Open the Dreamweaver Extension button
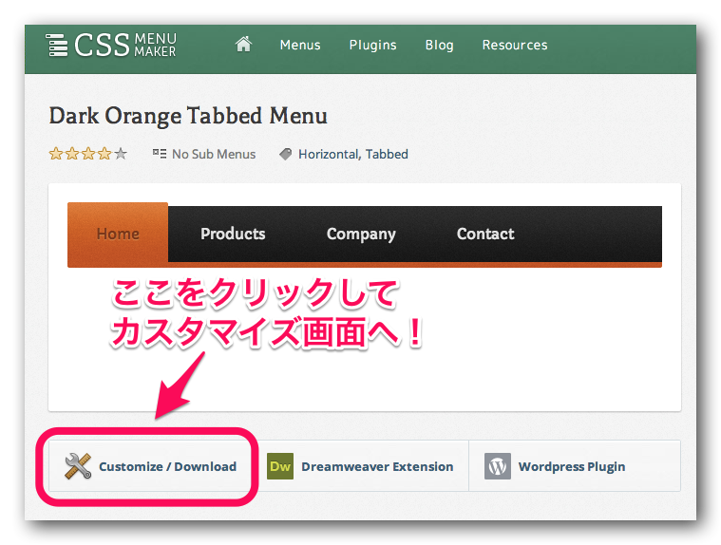The width and height of the screenshot is (721, 545). pyautogui.click(x=360, y=466)
